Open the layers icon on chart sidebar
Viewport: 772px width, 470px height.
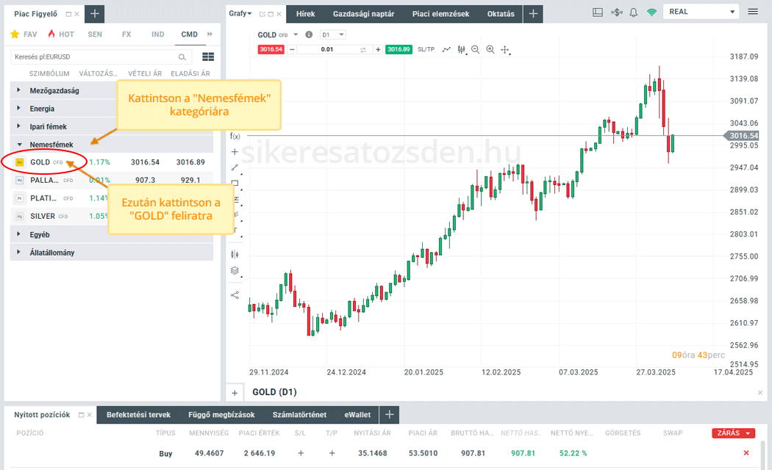click(x=235, y=270)
